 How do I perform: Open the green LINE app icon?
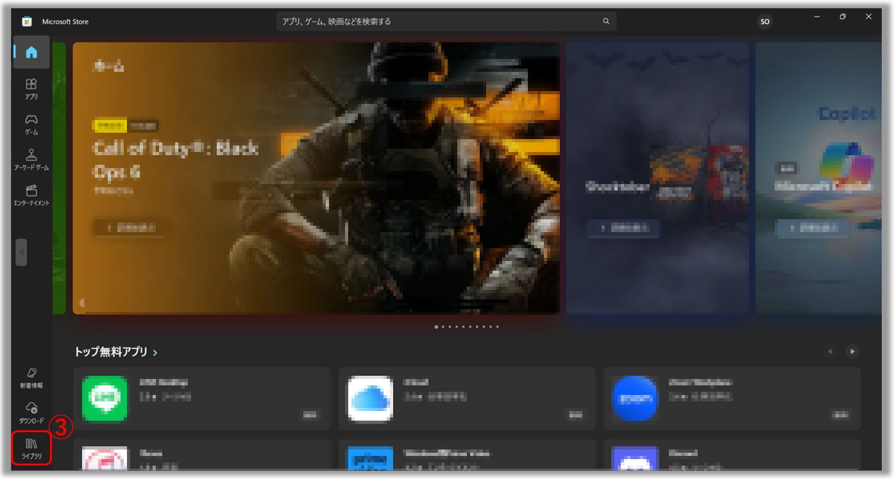[105, 399]
